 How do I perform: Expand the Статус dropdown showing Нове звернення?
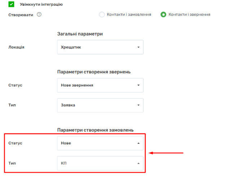(x=100, y=85)
